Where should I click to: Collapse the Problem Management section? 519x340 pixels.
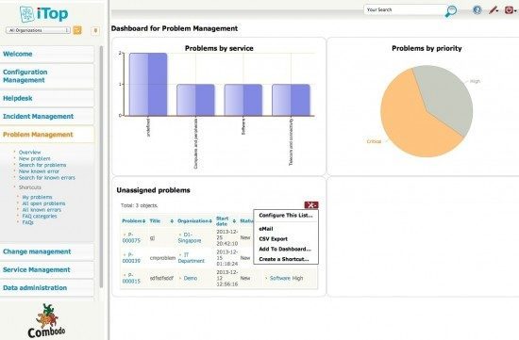pos(47,135)
